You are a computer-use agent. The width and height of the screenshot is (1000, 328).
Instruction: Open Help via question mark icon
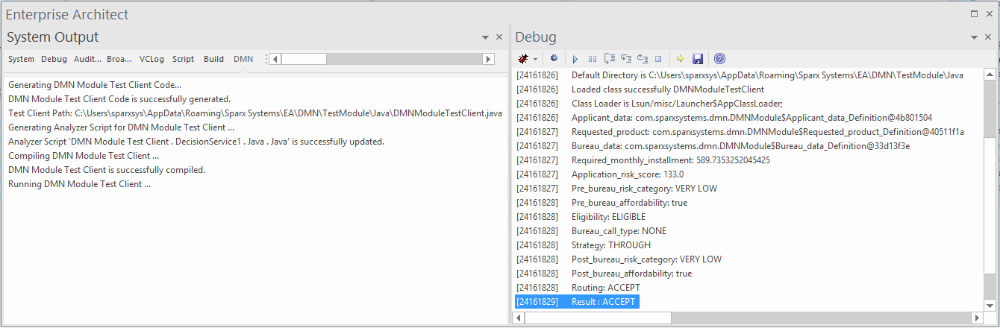coord(719,59)
